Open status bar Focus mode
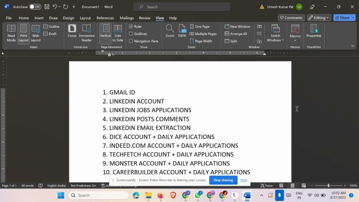The image size is (359, 202). tap(267, 186)
